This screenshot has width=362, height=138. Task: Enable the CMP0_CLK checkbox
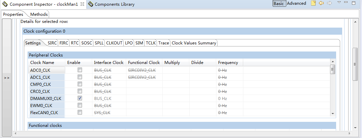(80, 84)
